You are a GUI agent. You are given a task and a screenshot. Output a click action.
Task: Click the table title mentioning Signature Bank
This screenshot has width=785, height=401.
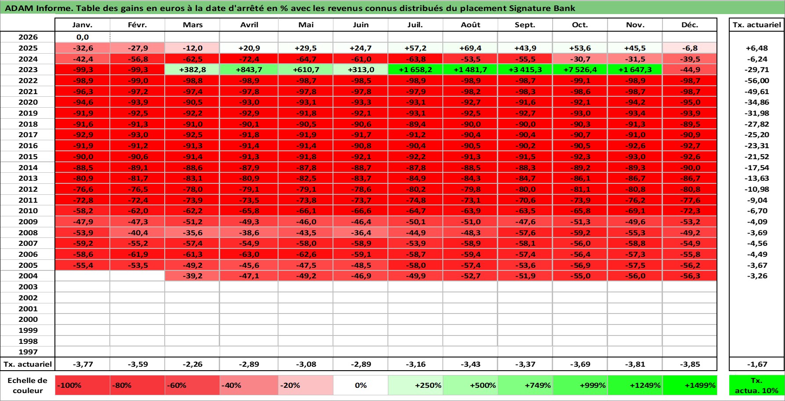(x=290, y=8)
